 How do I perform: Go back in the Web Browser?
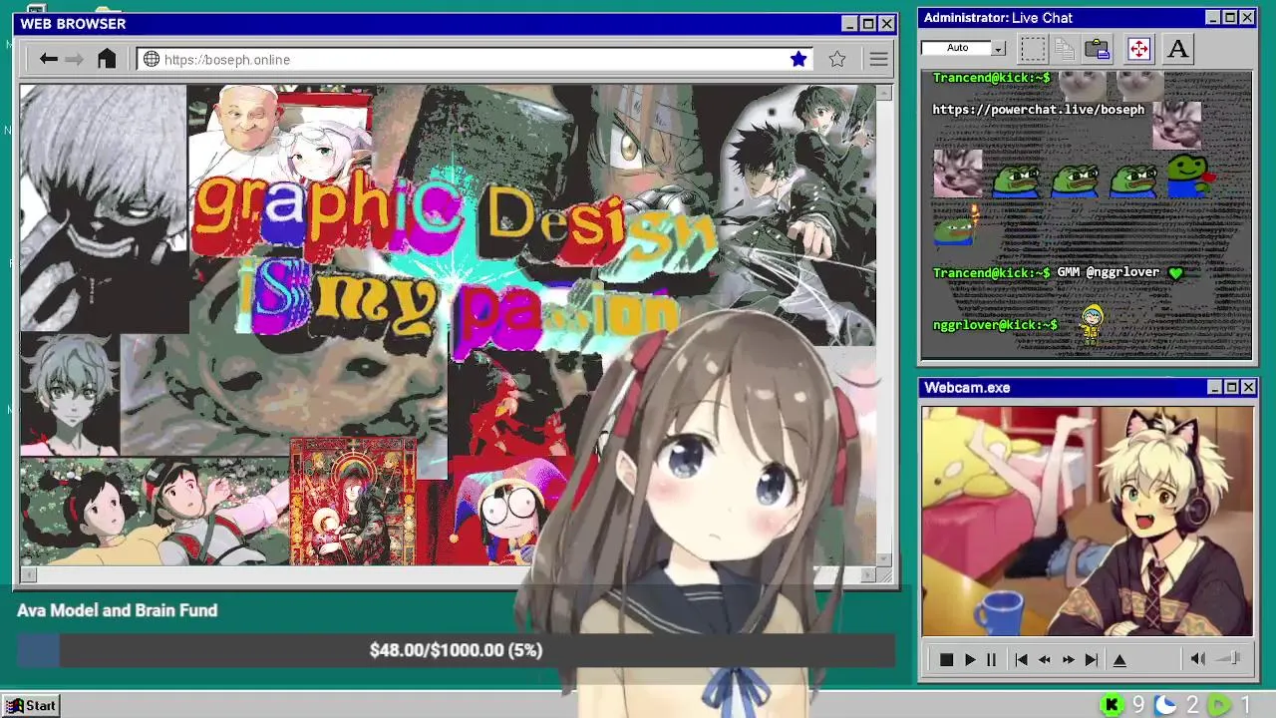[48, 59]
